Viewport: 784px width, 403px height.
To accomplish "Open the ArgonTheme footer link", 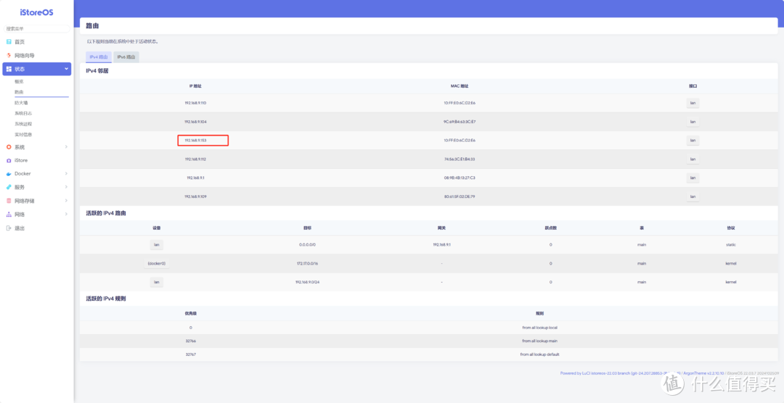I will [x=703, y=373].
